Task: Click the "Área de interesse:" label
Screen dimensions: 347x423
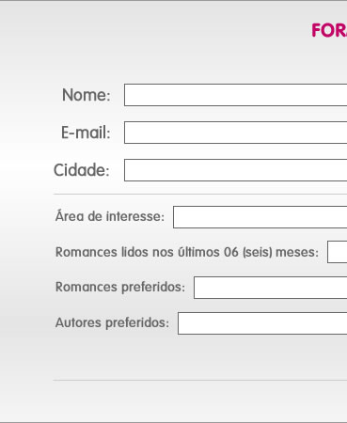Action: pos(110,216)
